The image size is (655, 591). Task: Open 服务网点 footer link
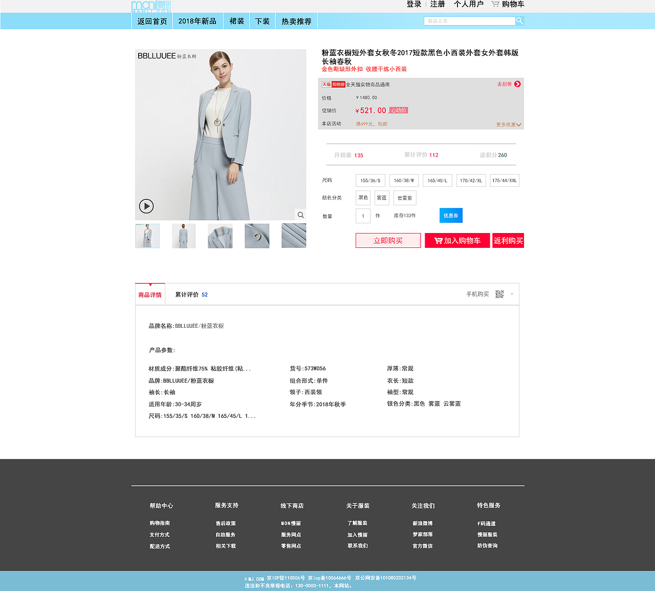point(291,535)
